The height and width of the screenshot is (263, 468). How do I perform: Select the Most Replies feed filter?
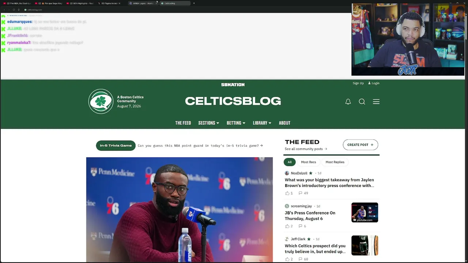(x=335, y=162)
